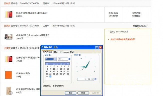163x96 pixels.
Task: Open thumbnail of 红米手机1S 移动版
Action: [x=9, y=14]
